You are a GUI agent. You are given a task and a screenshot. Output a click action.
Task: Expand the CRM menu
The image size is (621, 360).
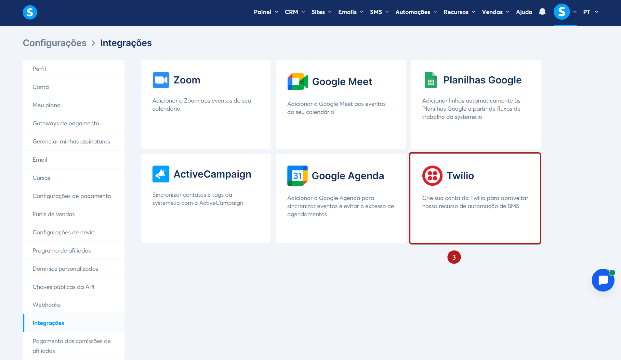(295, 12)
